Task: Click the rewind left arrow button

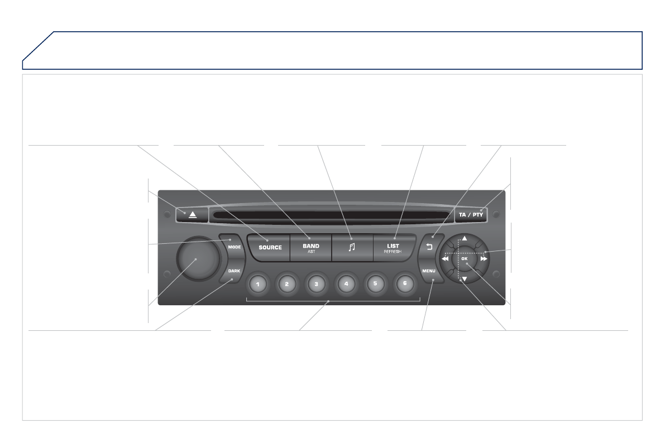Action: 446,258
